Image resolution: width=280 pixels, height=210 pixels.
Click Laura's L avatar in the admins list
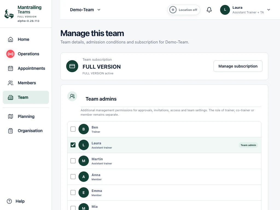pyautogui.click(x=84, y=145)
